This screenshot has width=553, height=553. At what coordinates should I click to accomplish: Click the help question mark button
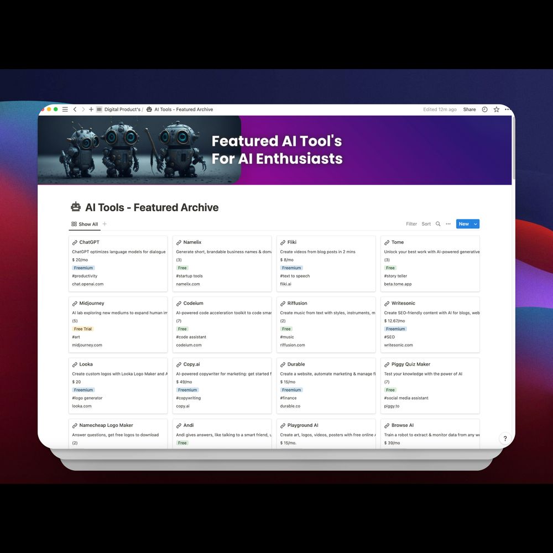click(x=504, y=439)
